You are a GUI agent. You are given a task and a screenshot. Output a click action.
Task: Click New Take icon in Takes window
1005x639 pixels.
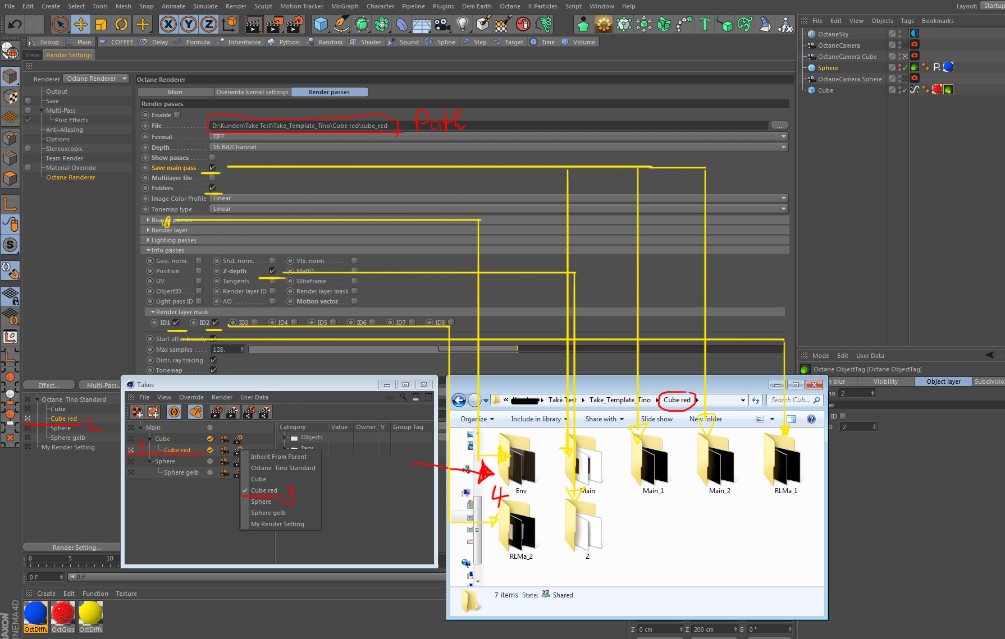click(x=137, y=412)
